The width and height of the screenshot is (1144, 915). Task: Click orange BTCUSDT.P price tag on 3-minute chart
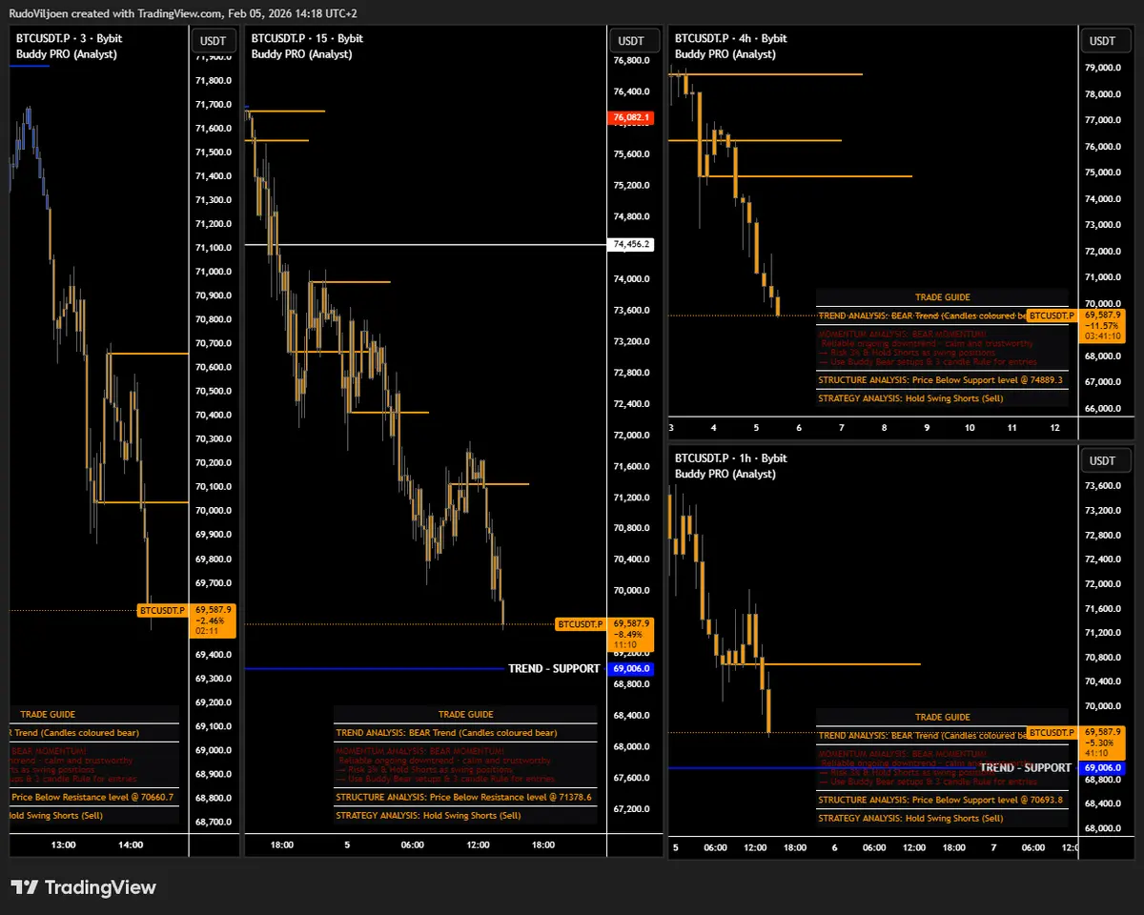pos(162,610)
